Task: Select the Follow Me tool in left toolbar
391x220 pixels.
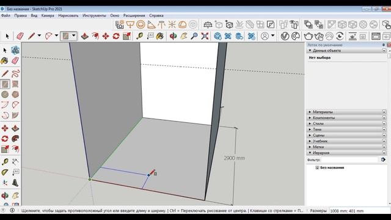Action: click(x=15, y=139)
